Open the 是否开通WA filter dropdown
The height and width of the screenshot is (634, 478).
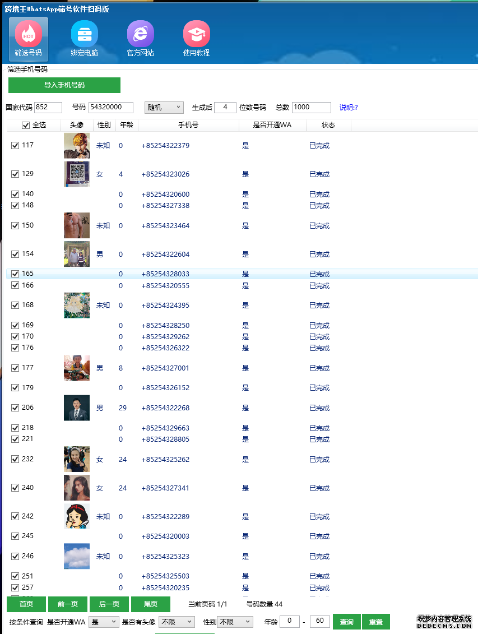coord(103,622)
